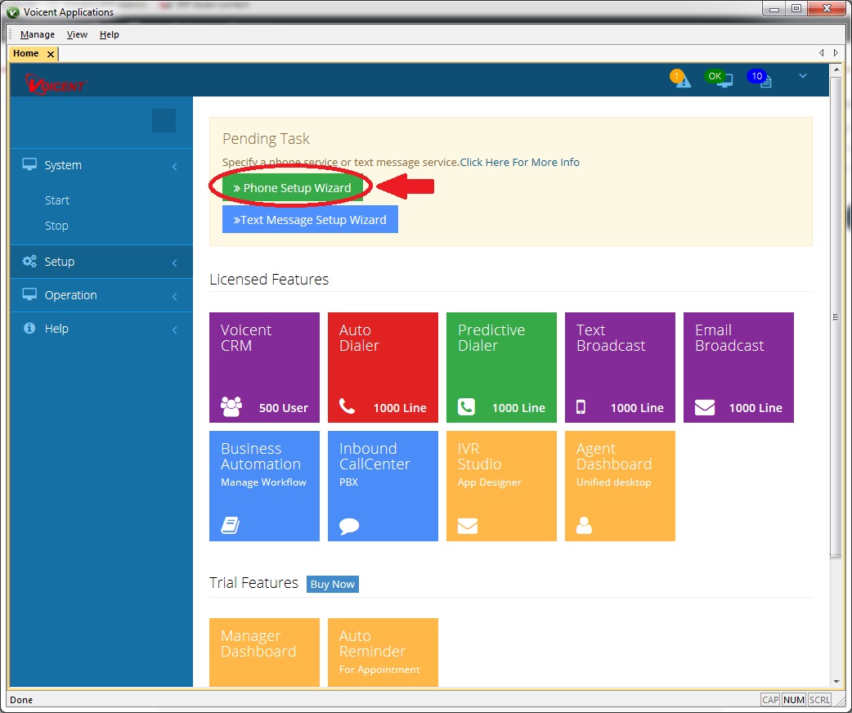
Task: Open the Manage menu
Action: click(38, 34)
